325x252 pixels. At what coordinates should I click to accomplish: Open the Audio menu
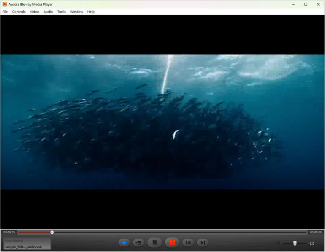pos(48,12)
